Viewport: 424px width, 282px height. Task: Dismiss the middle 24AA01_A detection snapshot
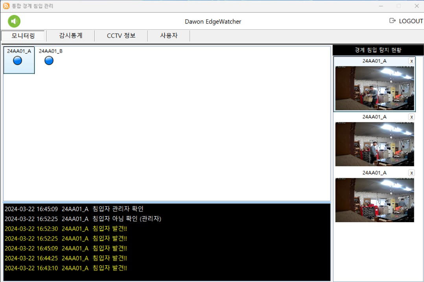click(411, 117)
